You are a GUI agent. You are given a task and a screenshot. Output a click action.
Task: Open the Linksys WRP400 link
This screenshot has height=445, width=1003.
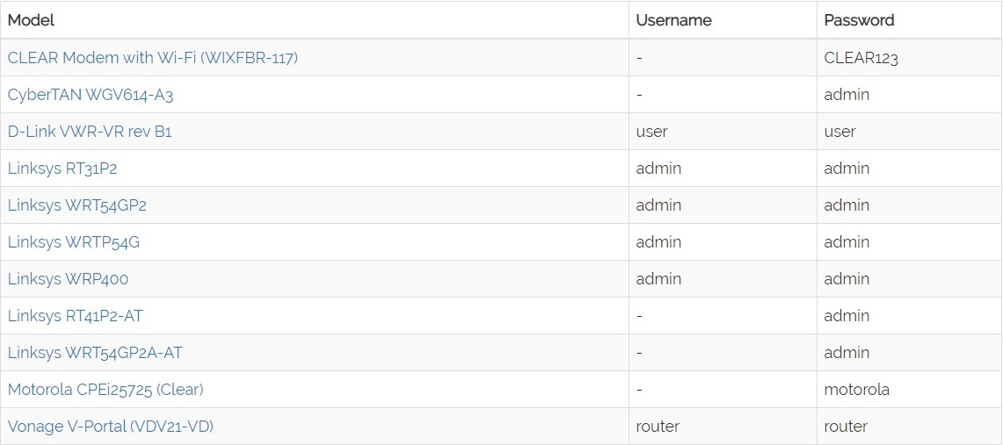point(68,279)
